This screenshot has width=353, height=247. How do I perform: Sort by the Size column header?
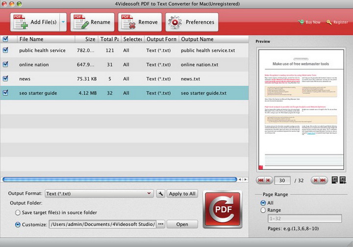click(86, 39)
